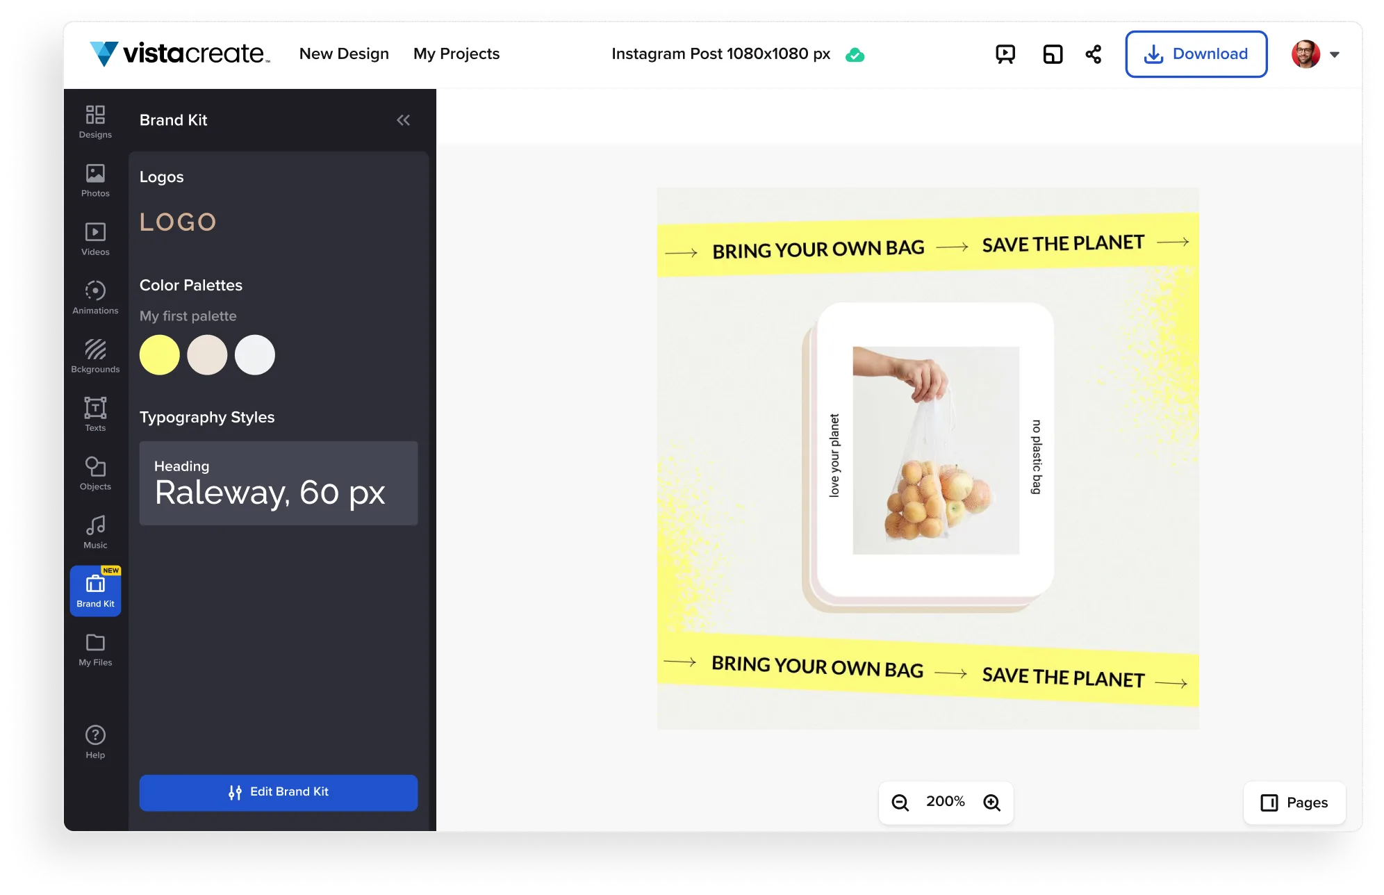Screen dimensions: 1384x895
Task: Open the Videos sidebar panel
Action: click(x=95, y=238)
